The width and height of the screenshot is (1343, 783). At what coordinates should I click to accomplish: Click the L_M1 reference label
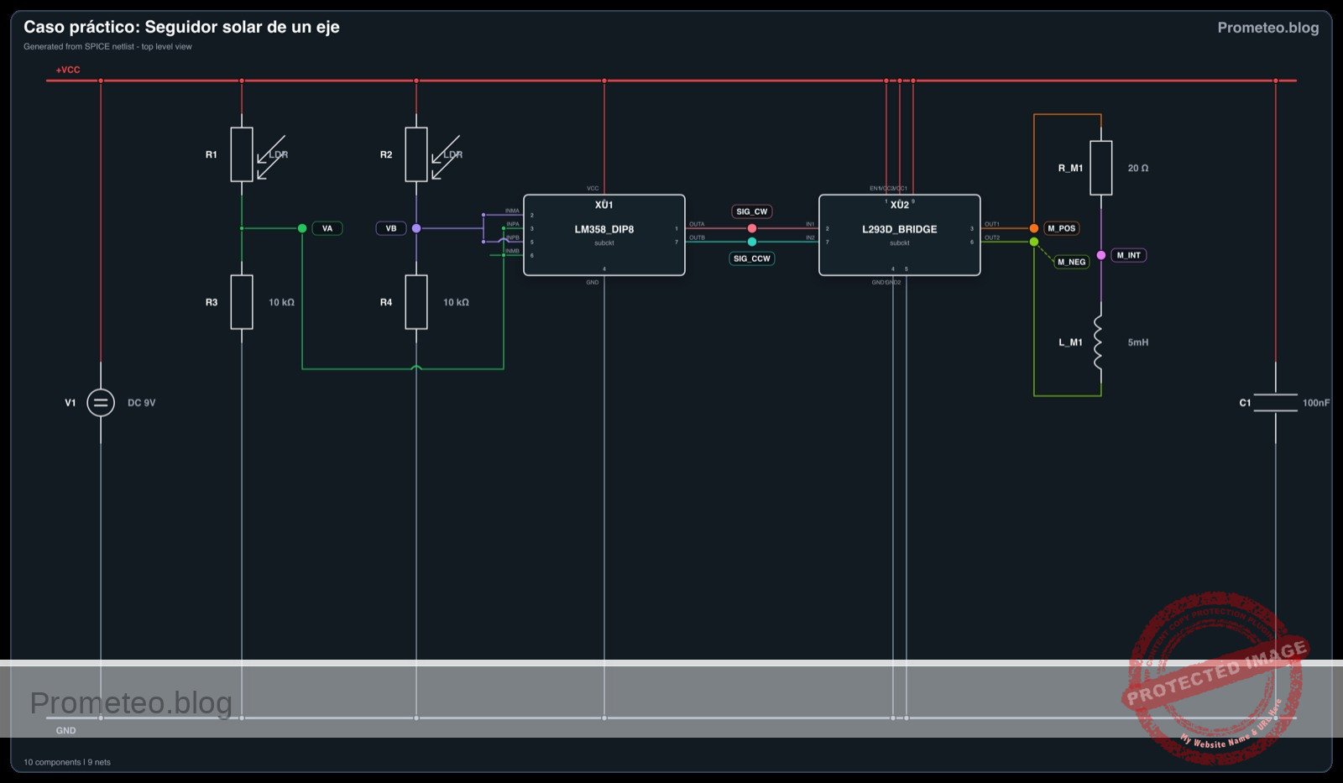tap(1070, 342)
